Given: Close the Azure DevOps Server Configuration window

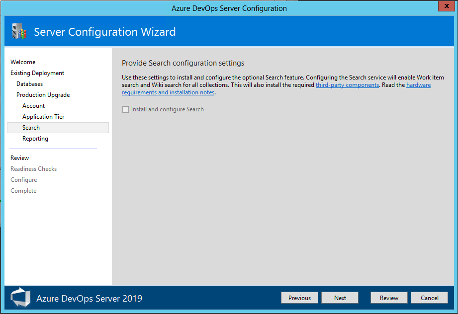Looking at the screenshot, I should [446, 6].
